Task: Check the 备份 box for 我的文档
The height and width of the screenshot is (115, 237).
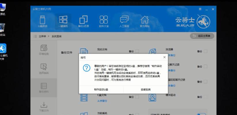Action: click(137, 51)
